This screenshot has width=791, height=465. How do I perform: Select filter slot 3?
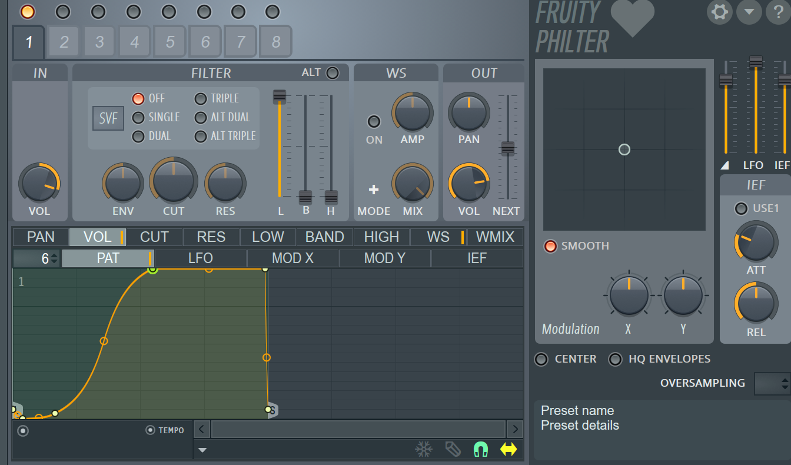click(99, 42)
